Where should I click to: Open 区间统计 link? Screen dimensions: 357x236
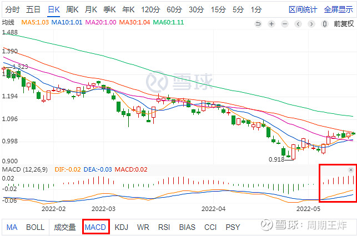[x=303, y=9]
